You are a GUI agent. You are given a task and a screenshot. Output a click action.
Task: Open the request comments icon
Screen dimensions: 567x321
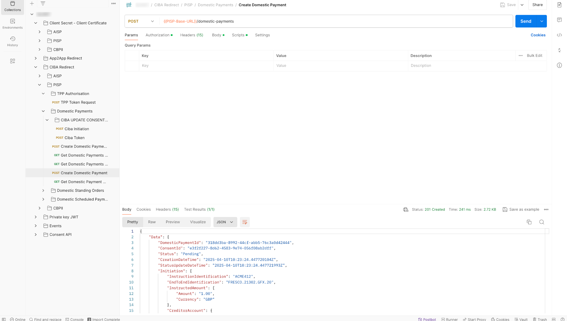point(559,20)
